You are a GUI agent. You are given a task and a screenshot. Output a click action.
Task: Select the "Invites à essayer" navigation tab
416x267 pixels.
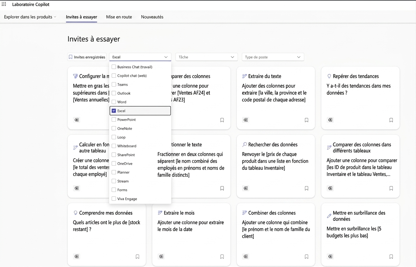pos(81,17)
